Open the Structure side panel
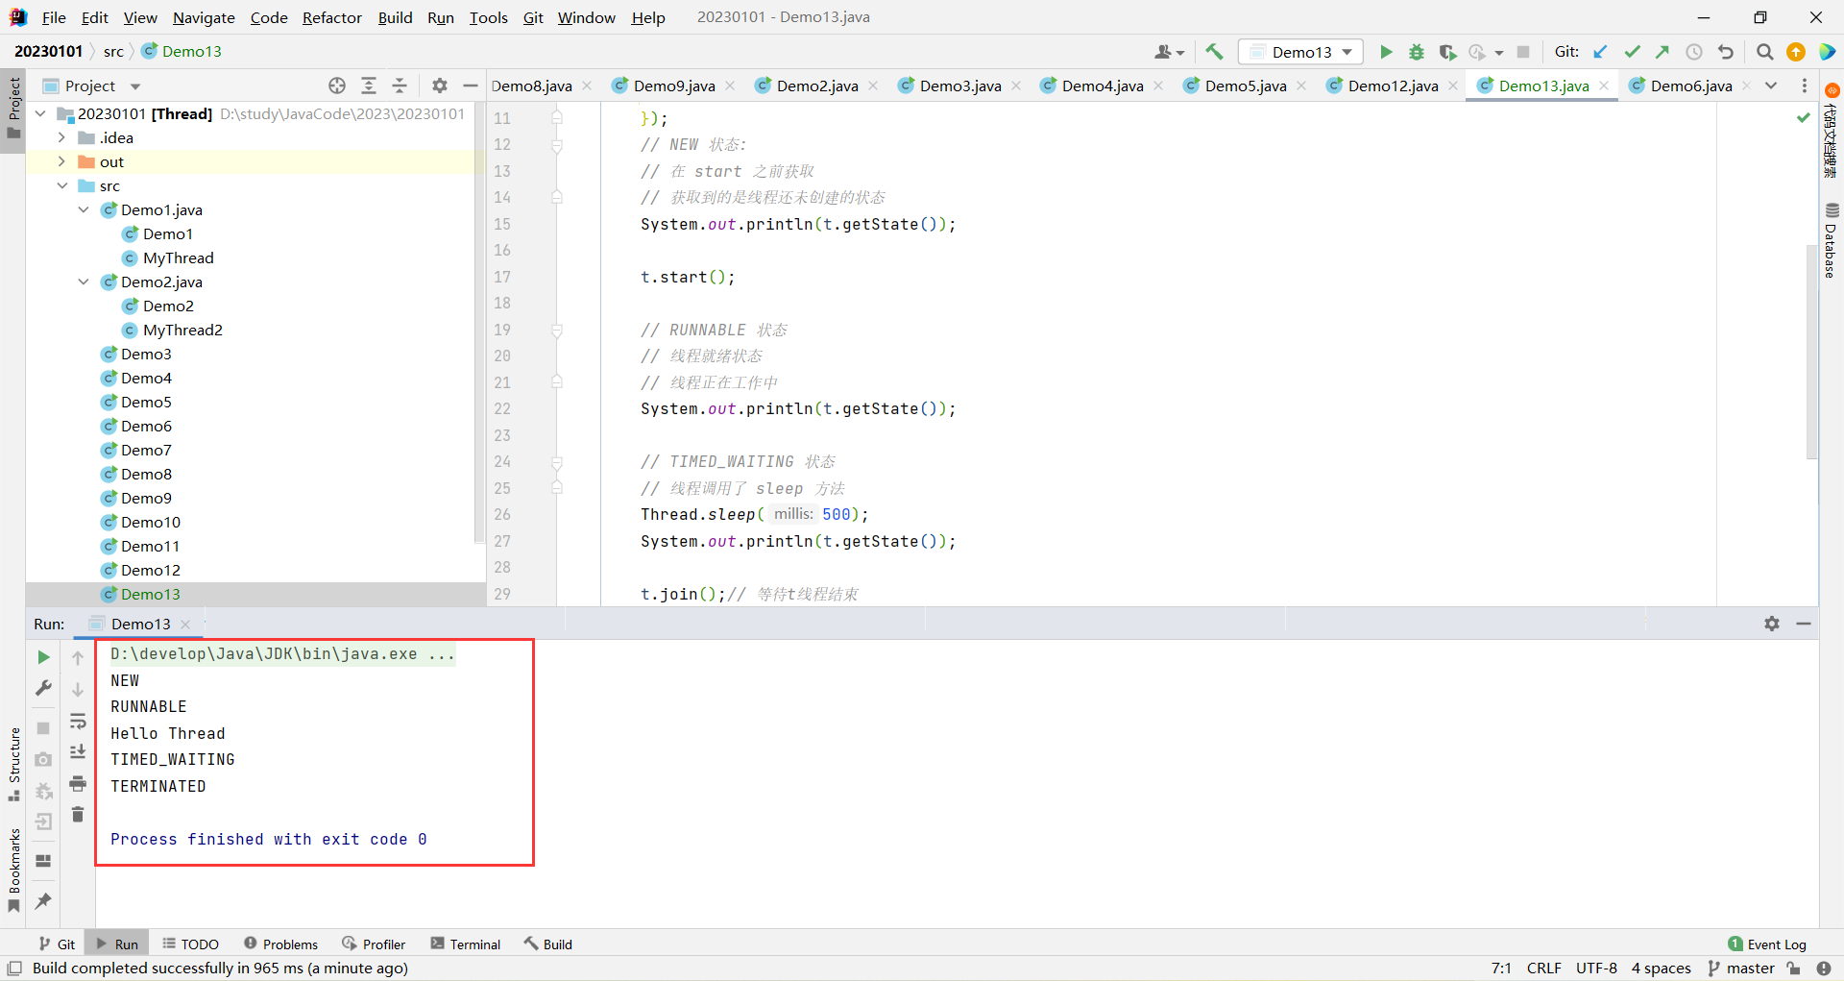 pos(13,764)
